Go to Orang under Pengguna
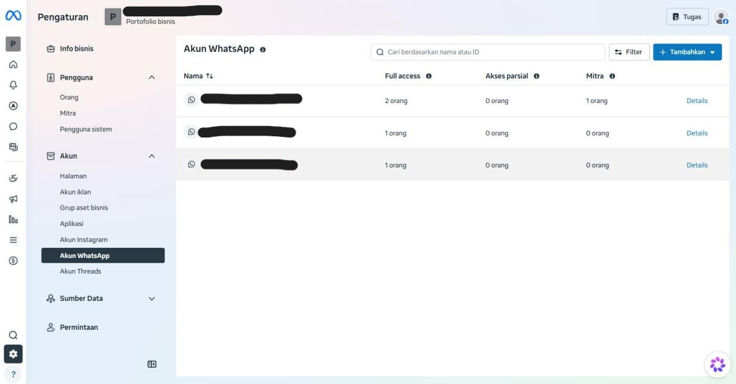The width and height of the screenshot is (736, 384). click(69, 97)
